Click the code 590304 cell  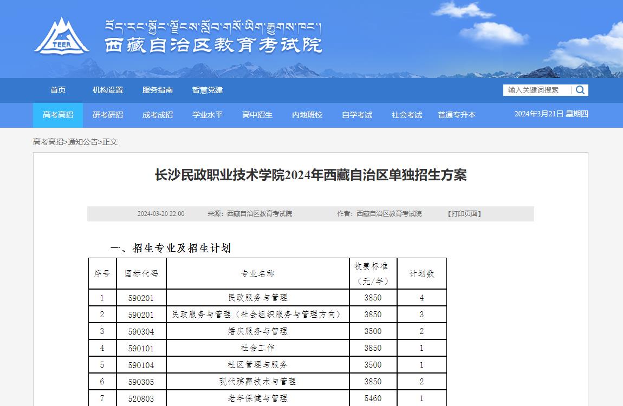141,331
